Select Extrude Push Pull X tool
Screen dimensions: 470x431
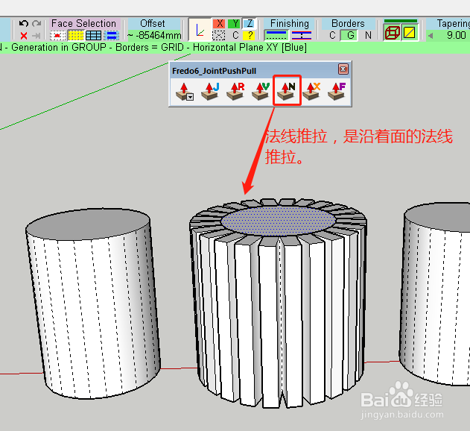coord(312,91)
